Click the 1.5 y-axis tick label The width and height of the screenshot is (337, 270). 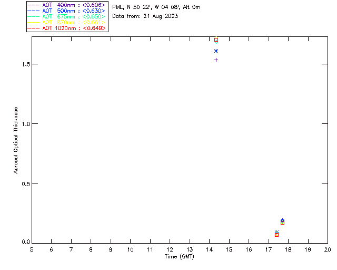[x=26, y=64]
